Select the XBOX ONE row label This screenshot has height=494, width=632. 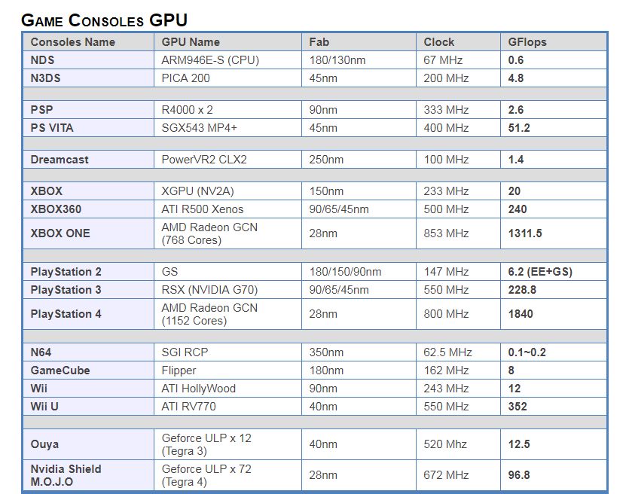(60, 233)
